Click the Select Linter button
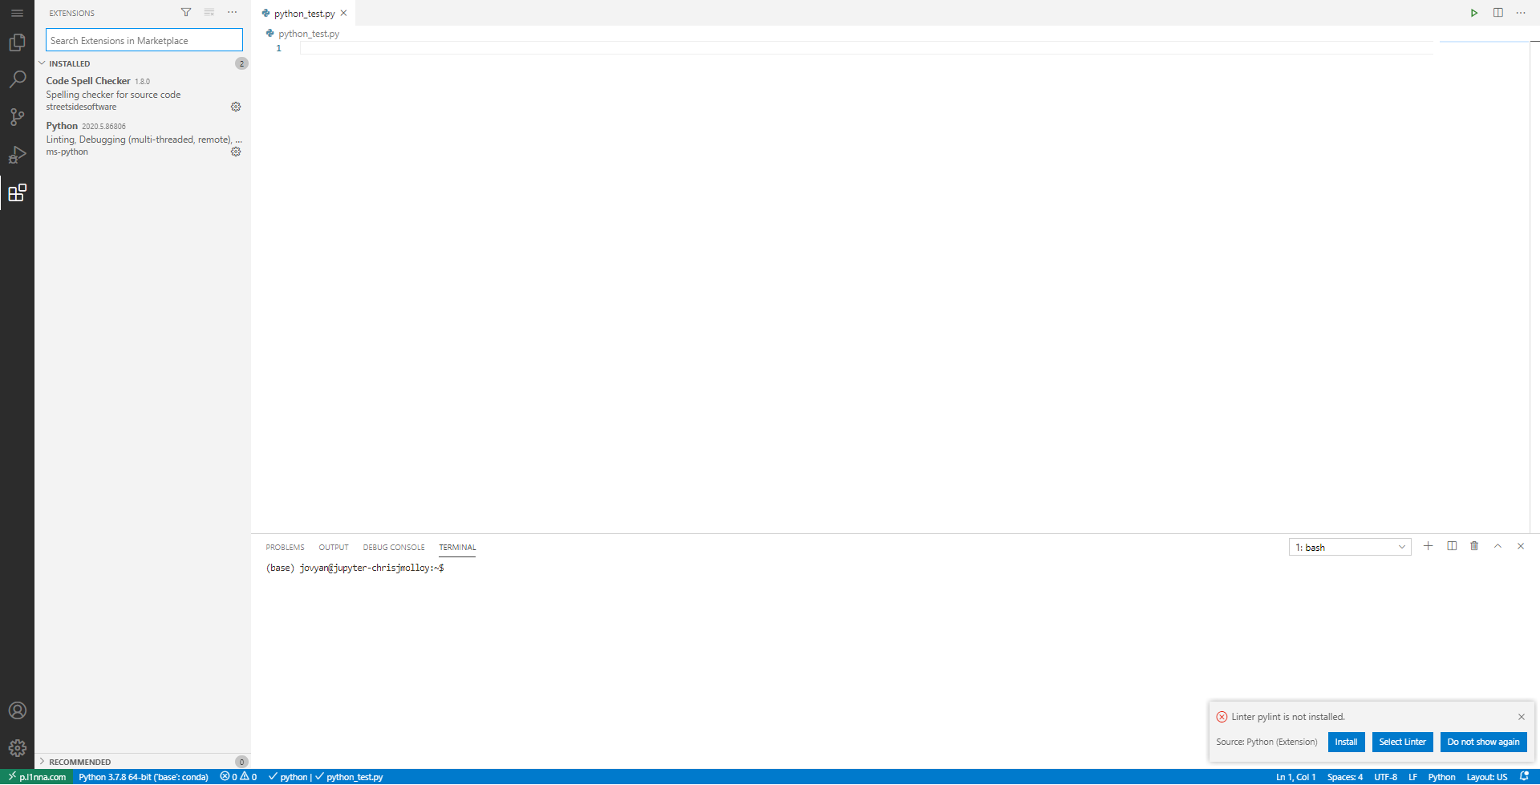 coord(1402,742)
